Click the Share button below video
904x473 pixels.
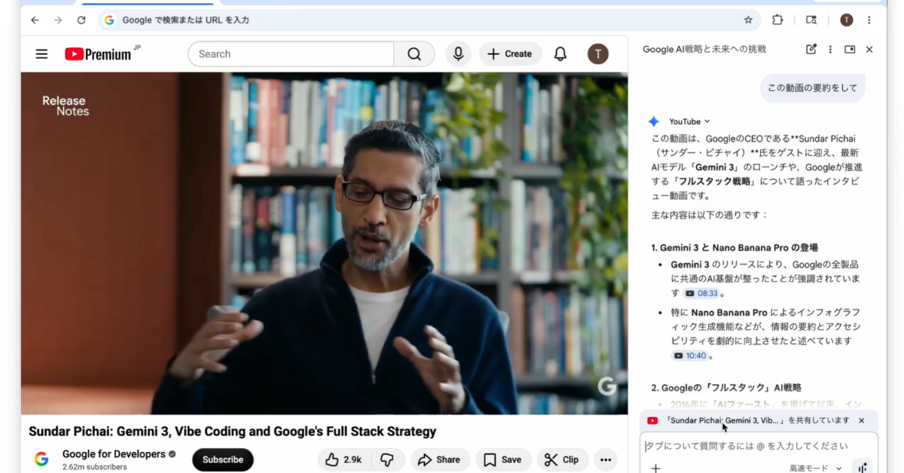coord(439,459)
